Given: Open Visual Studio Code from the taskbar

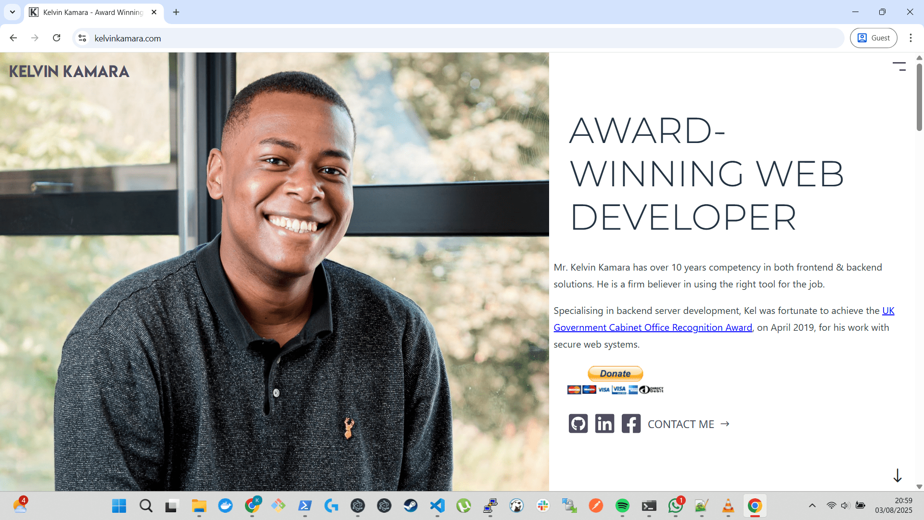Looking at the screenshot, I should pos(437,506).
